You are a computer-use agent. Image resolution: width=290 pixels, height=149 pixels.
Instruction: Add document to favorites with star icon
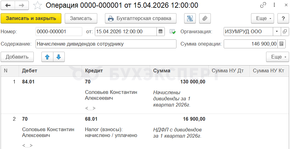(37, 6)
